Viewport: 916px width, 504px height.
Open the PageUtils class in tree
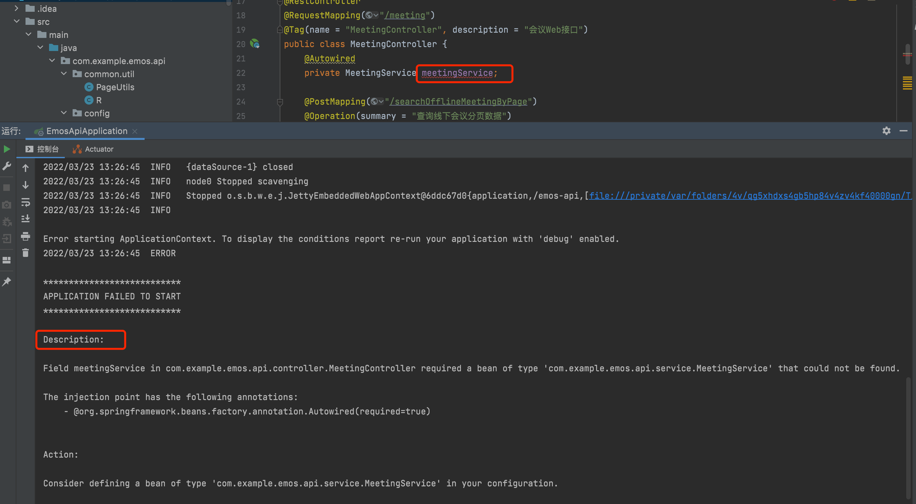[115, 87]
